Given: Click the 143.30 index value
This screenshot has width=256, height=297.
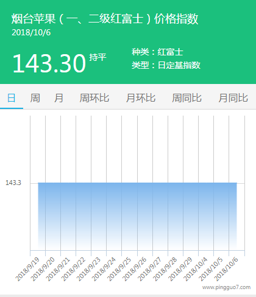Looking at the screenshot, I should point(49,63).
